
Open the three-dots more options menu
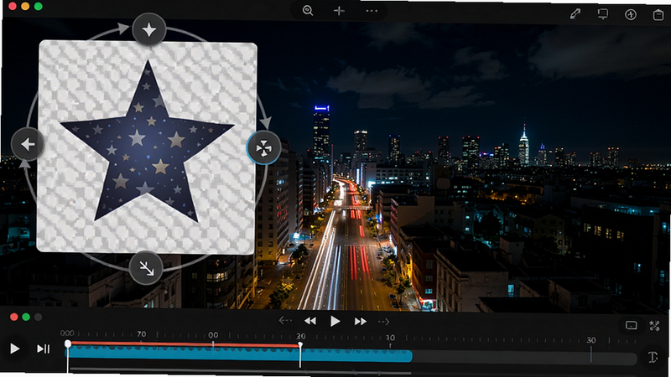(x=372, y=11)
